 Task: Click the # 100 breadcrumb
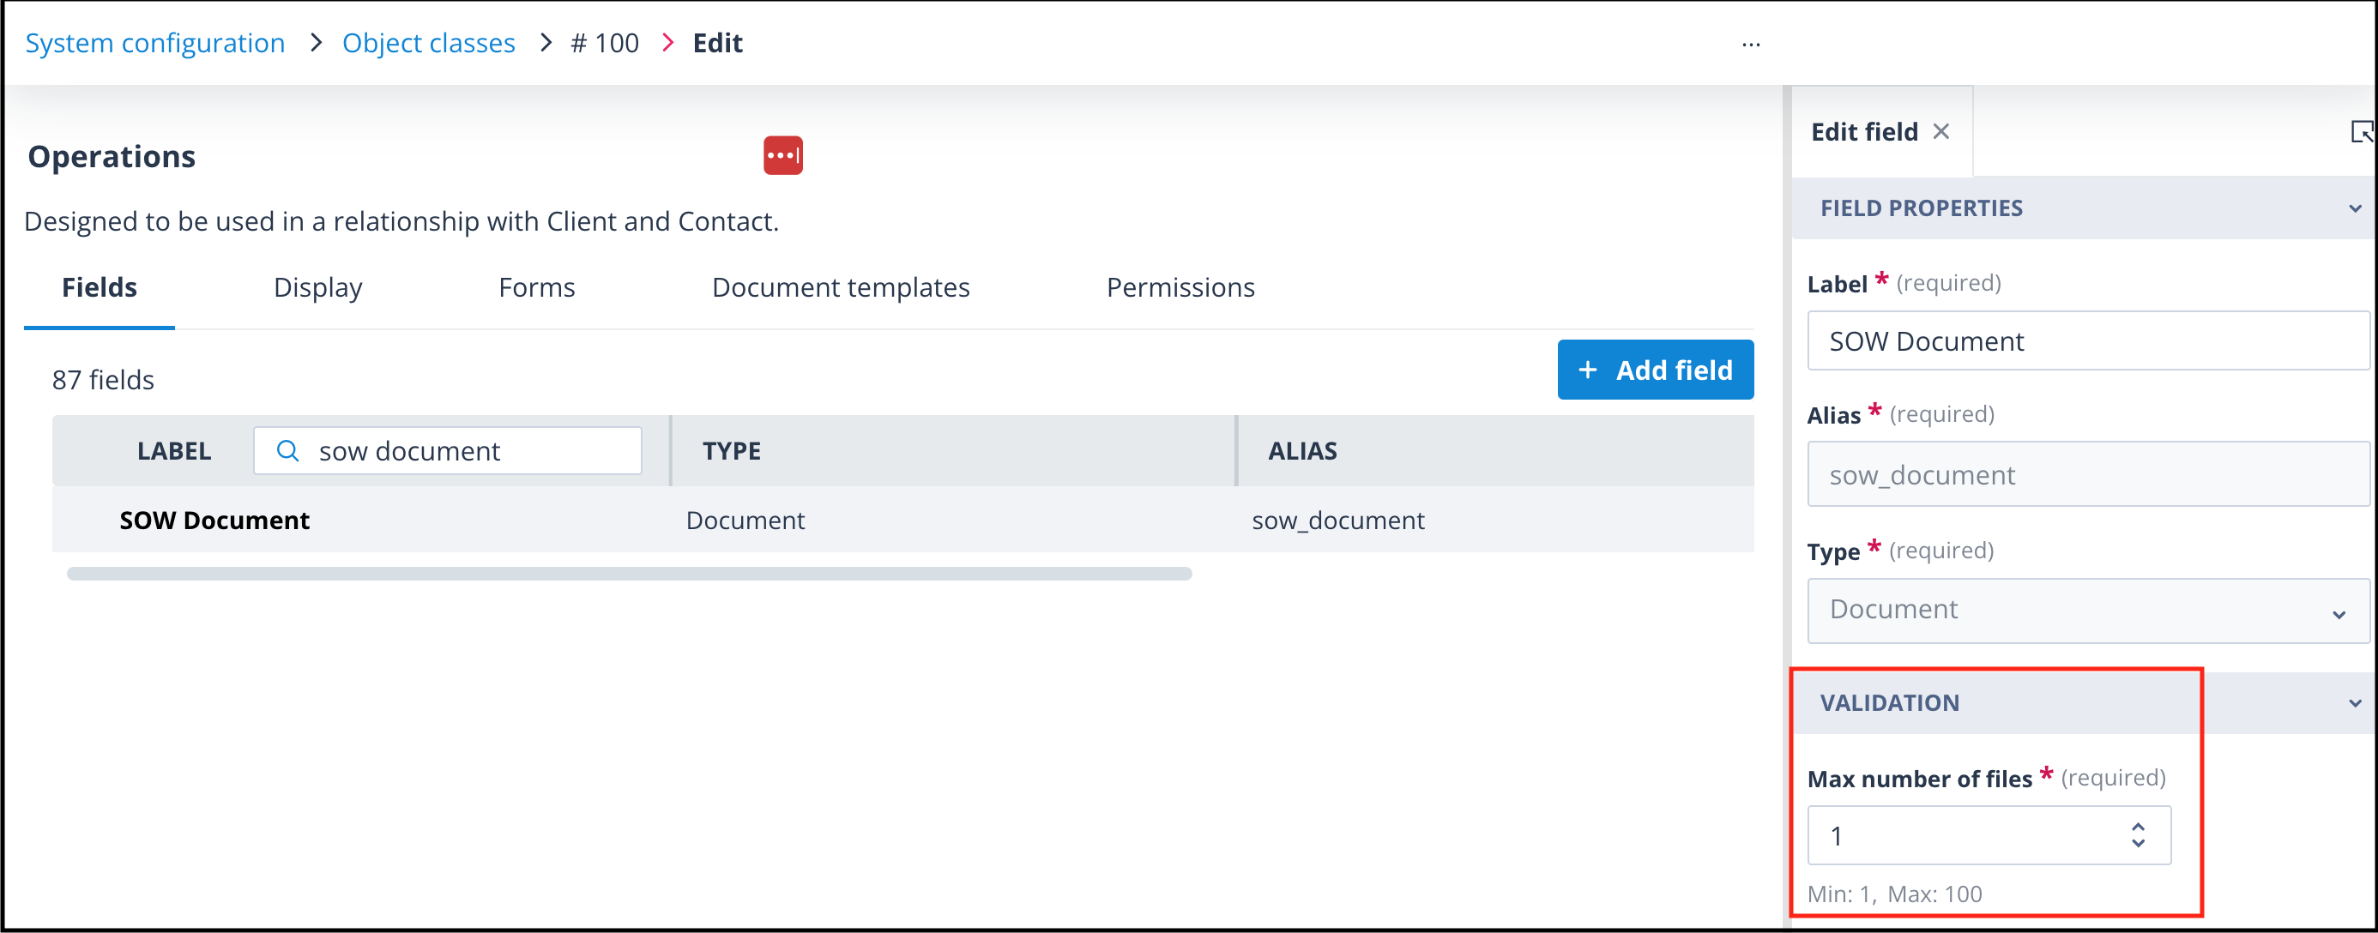point(605,44)
